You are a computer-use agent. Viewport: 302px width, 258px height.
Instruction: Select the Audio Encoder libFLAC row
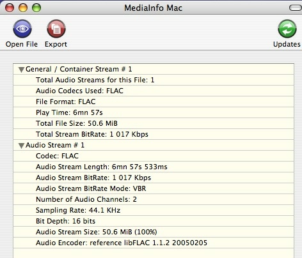[154, 243]
